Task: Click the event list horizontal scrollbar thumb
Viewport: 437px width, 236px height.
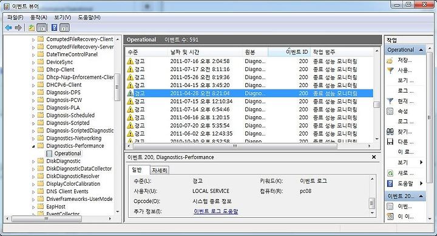Action: (234, 146)
